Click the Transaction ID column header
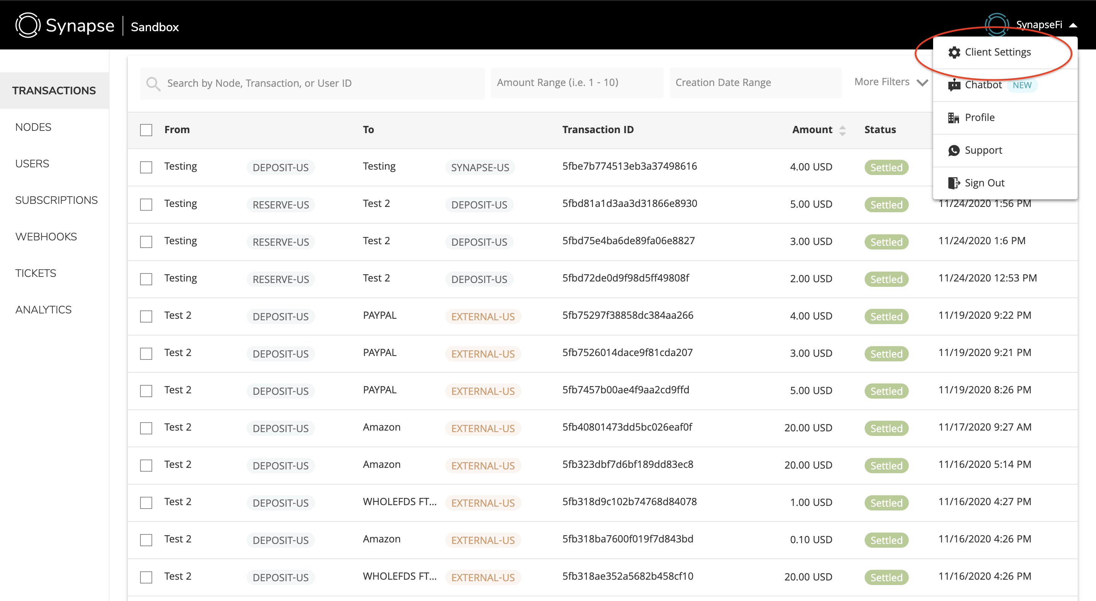The image size is (1096, 601). point(598,130)
